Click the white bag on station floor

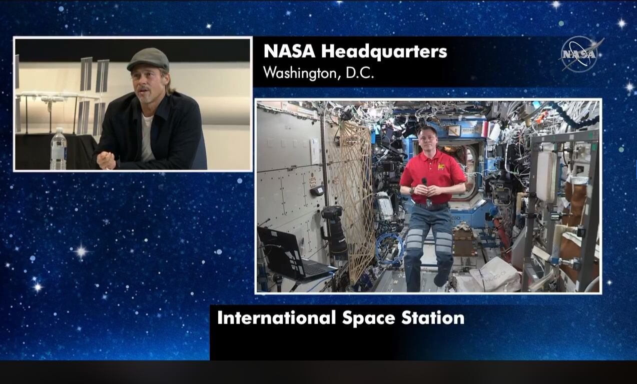point(495,275)
